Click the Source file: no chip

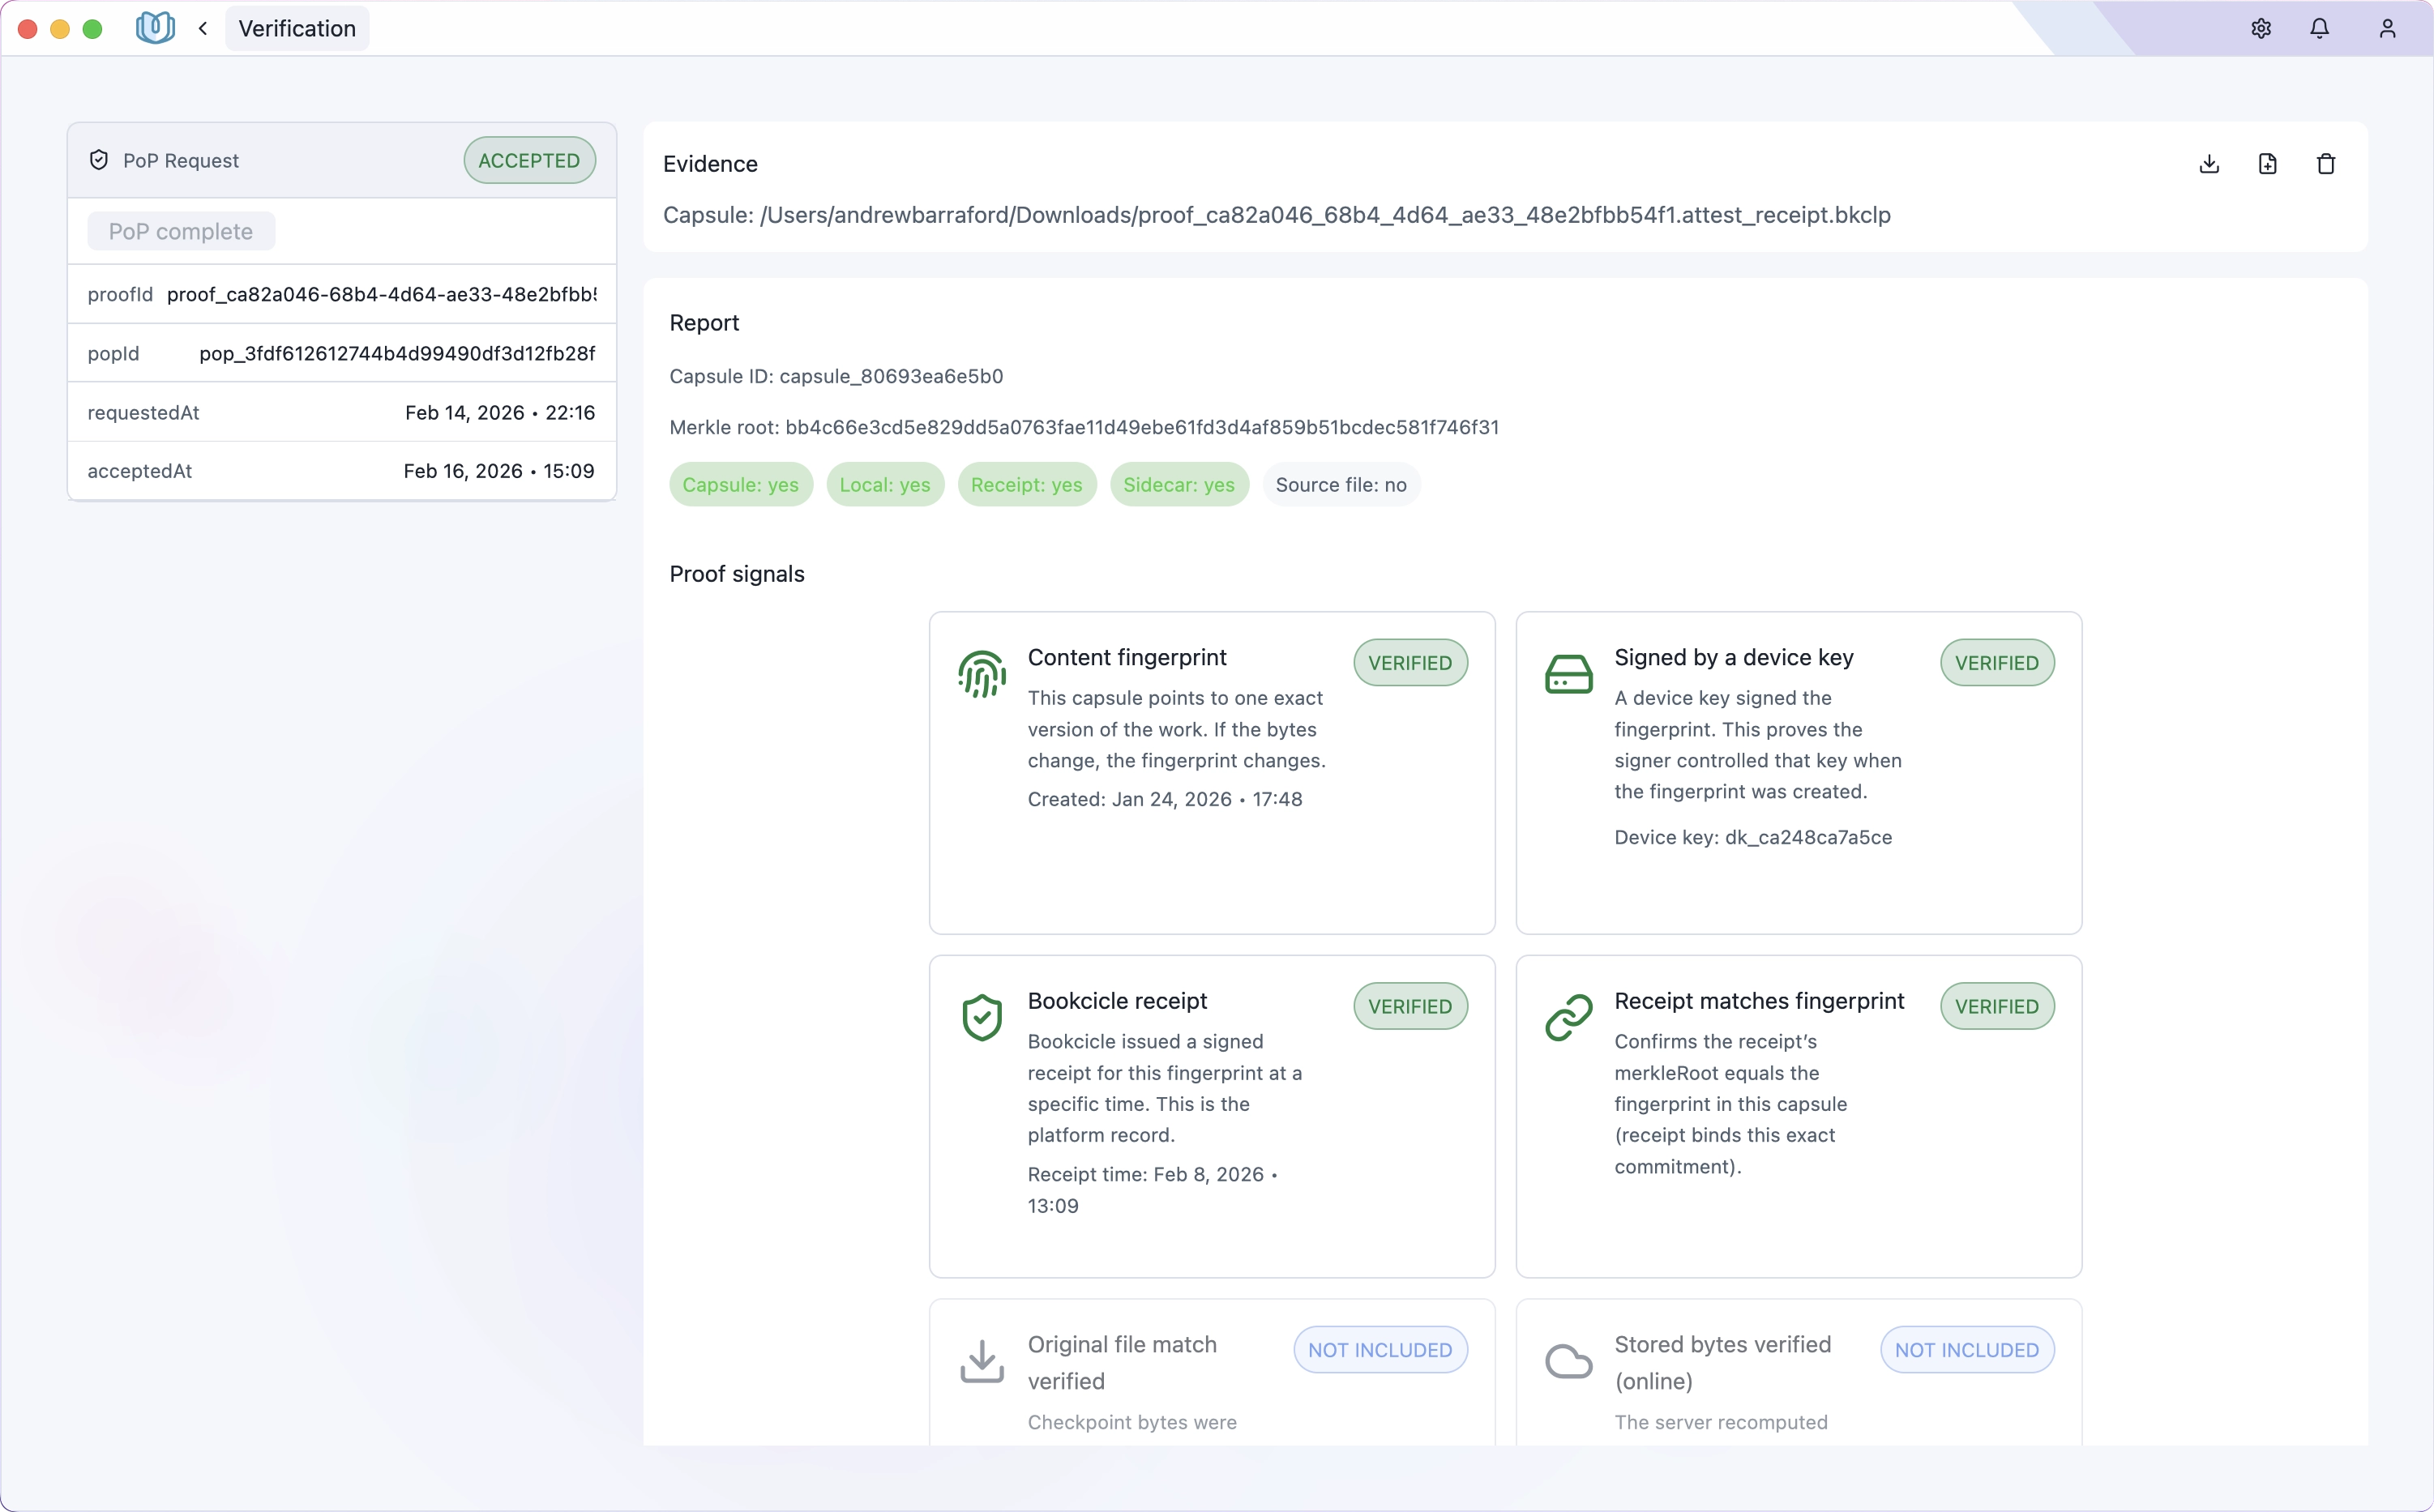tap(1341, 485)
